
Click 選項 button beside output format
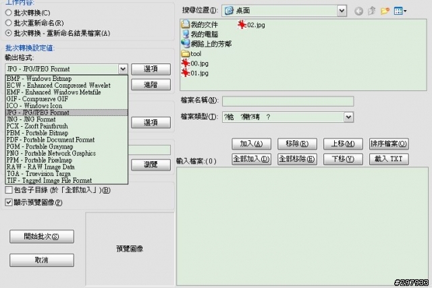pyautogui.click(x=151, y=69)
